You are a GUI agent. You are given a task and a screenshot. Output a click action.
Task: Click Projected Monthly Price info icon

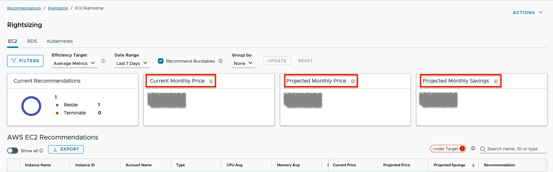pyautogui.click(x=353, y=81)
